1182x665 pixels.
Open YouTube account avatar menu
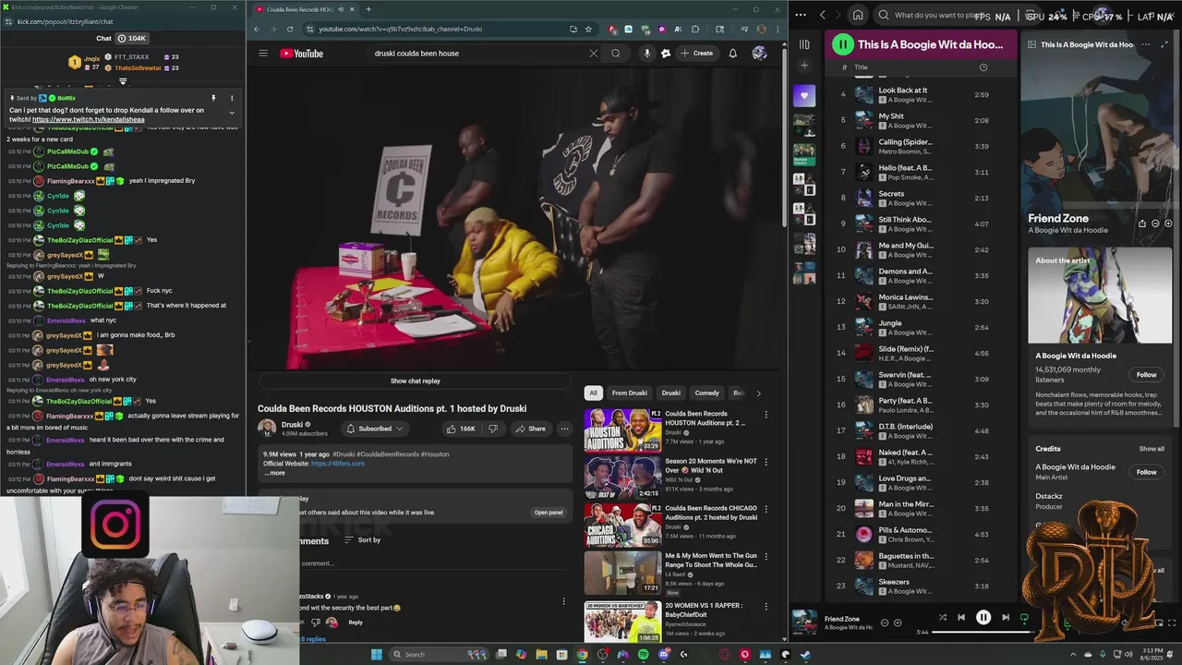coord(759,54)
